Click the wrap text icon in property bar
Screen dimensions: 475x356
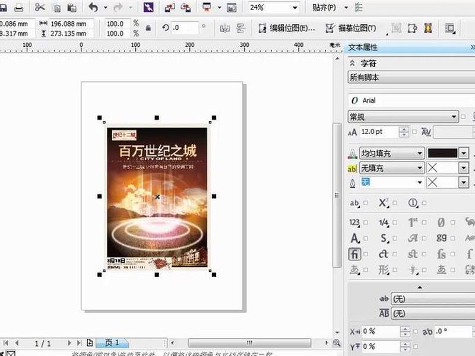450,28
